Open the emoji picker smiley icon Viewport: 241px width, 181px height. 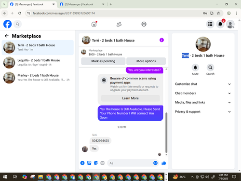(155, 163)
